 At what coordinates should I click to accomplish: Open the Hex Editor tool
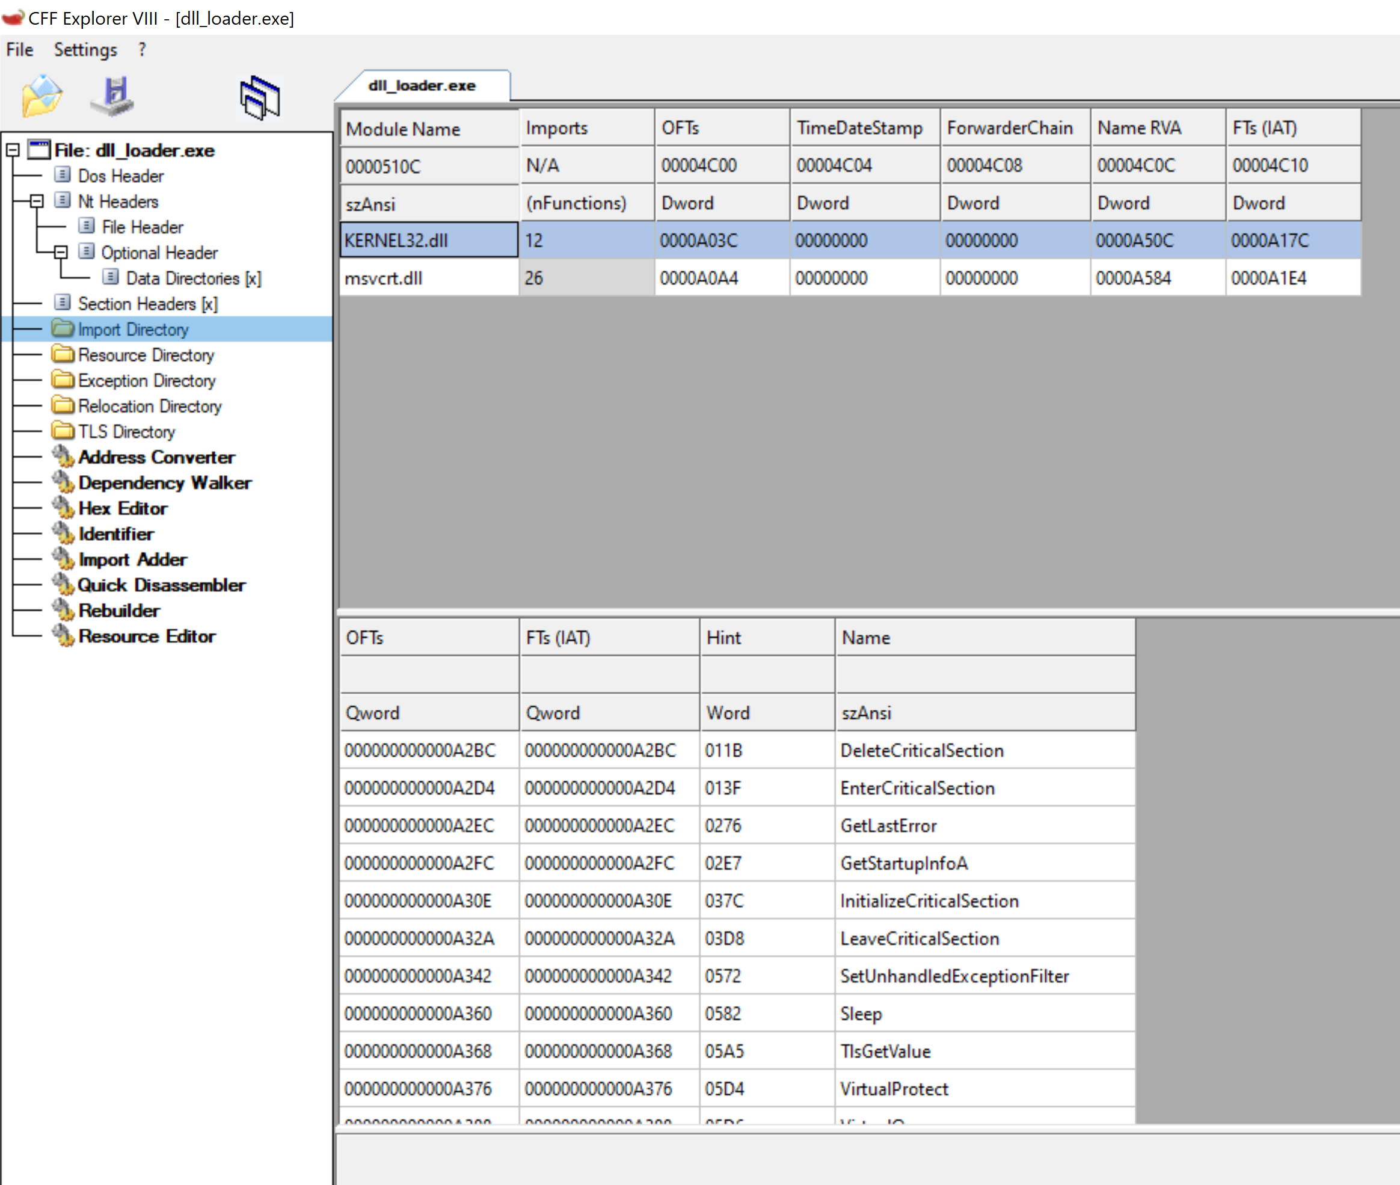click(122, 508)
